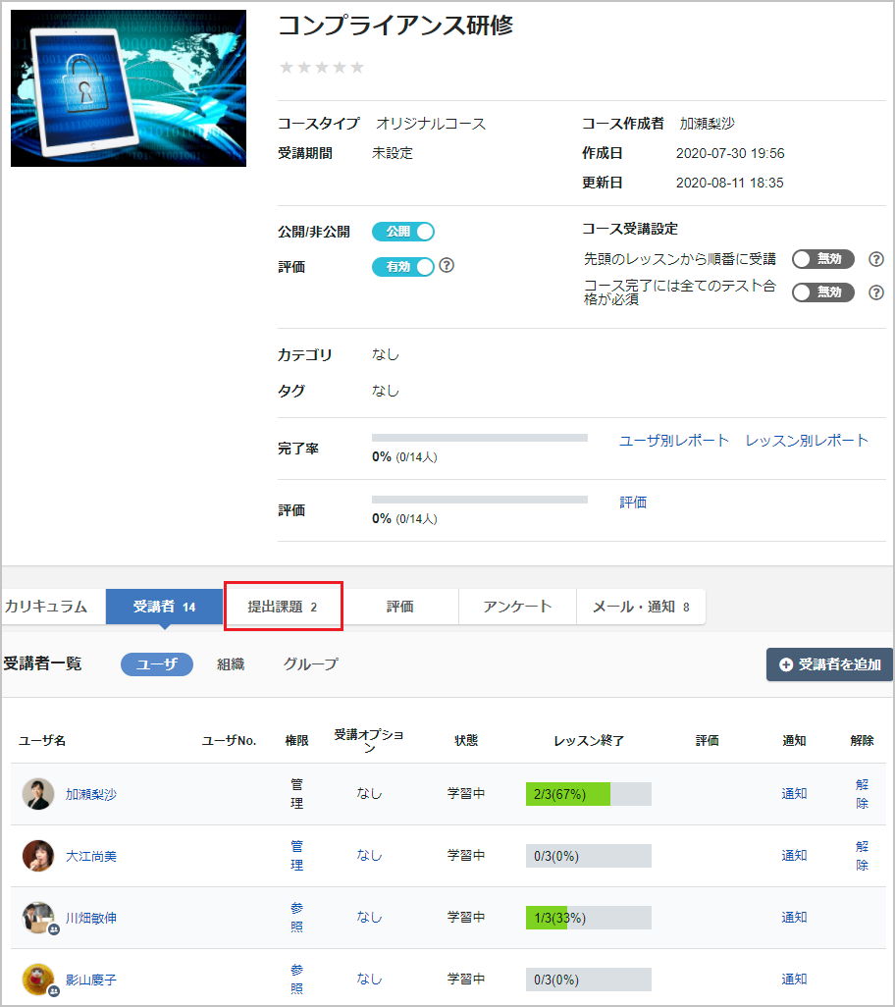Open 加瀬梨沙 user name link

point(91,794)
